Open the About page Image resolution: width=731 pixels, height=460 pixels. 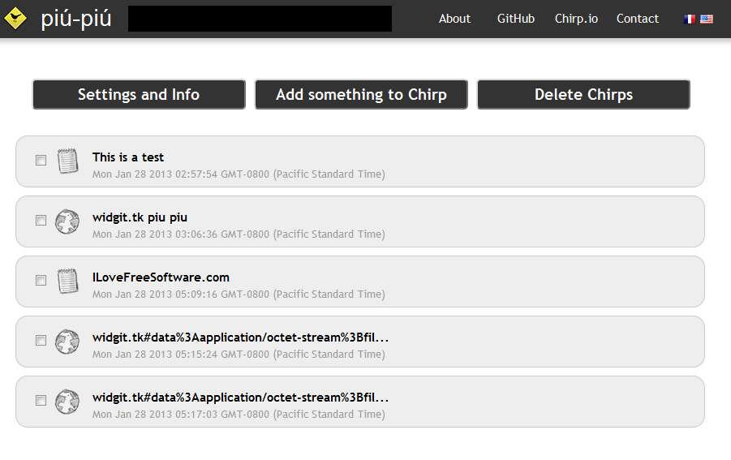pos(454,19)
